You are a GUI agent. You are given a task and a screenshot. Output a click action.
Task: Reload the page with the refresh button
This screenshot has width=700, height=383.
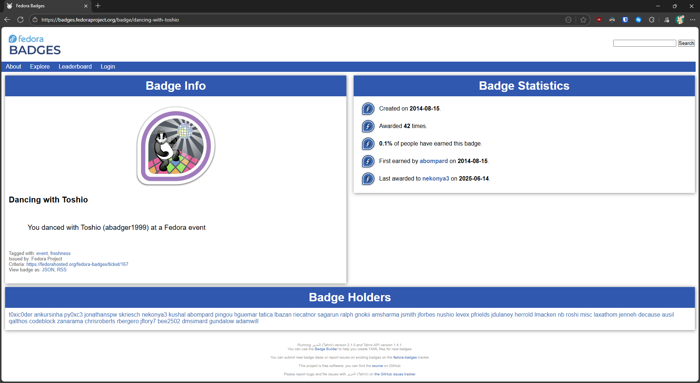point(20,20)
